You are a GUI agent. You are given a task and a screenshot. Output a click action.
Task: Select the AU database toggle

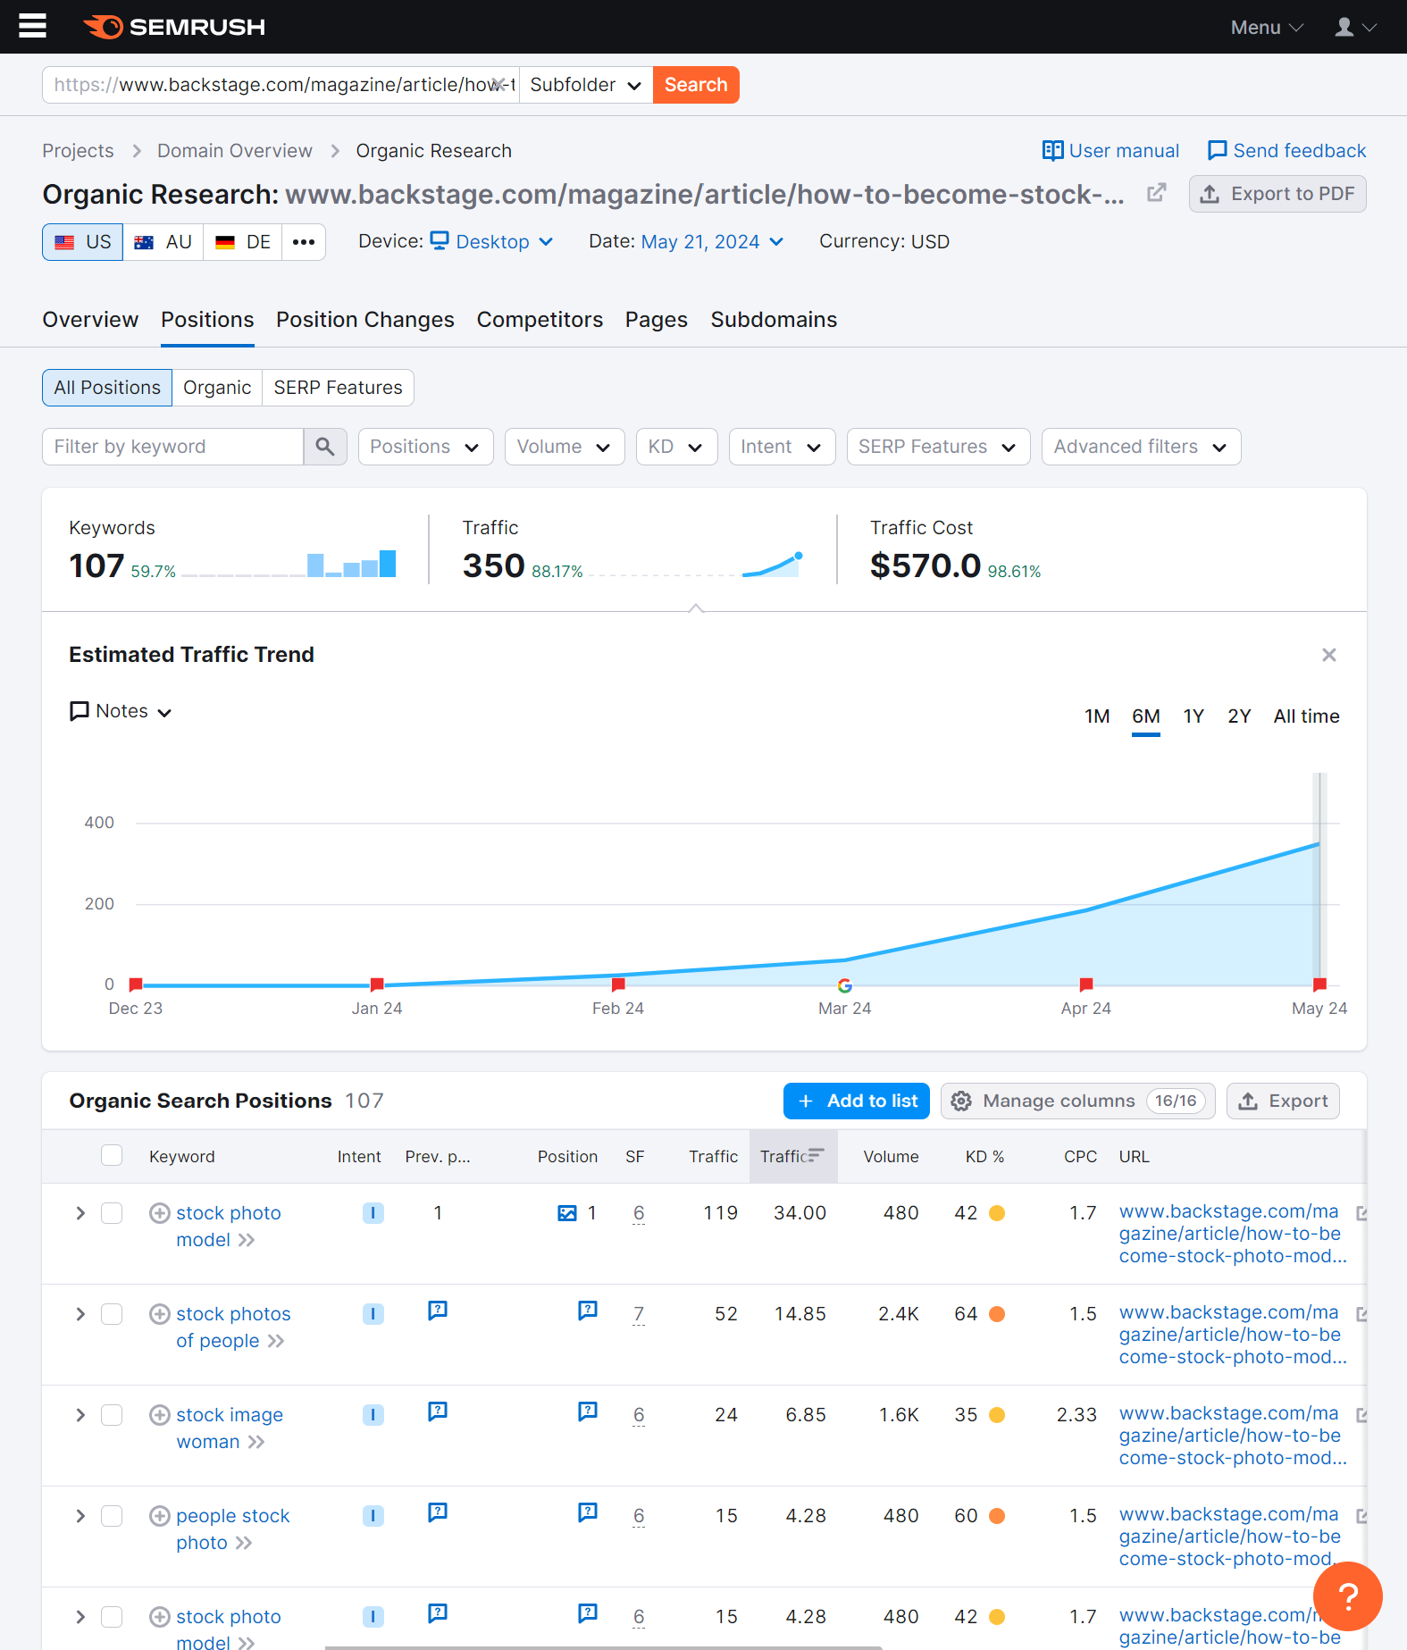click(163, 242)
